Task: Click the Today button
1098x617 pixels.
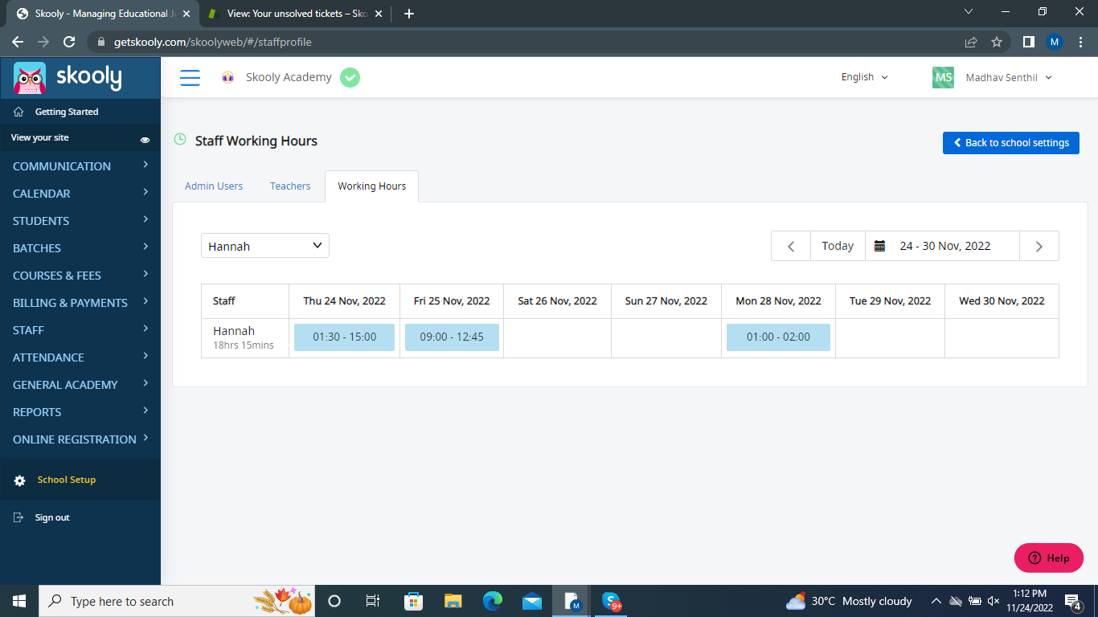Action: coord(838,247)
